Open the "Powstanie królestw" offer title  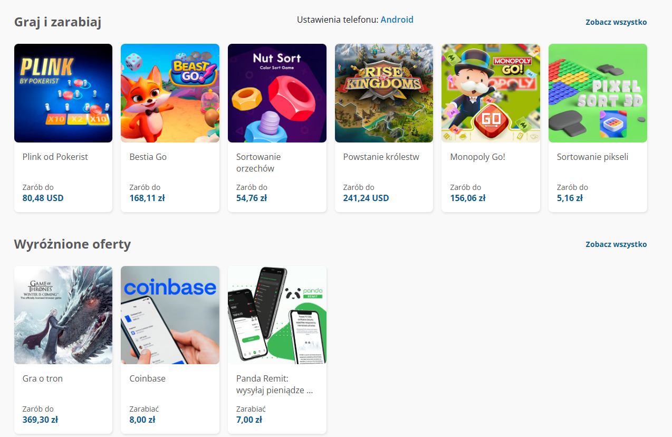[381, 157]
